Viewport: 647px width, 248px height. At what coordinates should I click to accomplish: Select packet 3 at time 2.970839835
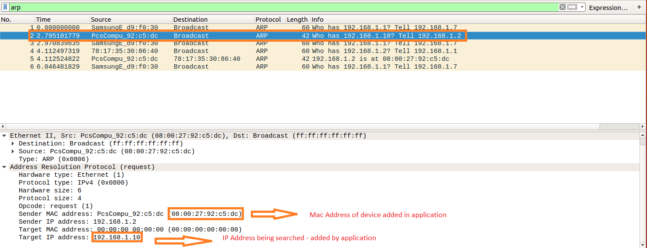coord(323,43)
